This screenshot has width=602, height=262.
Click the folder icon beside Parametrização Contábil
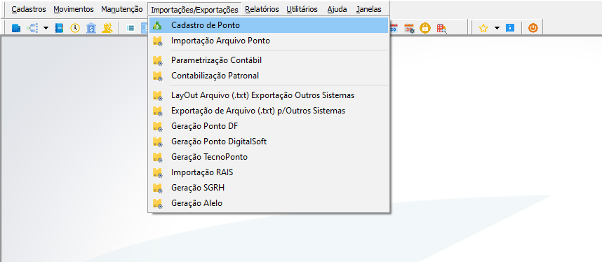tap(157, 61)
